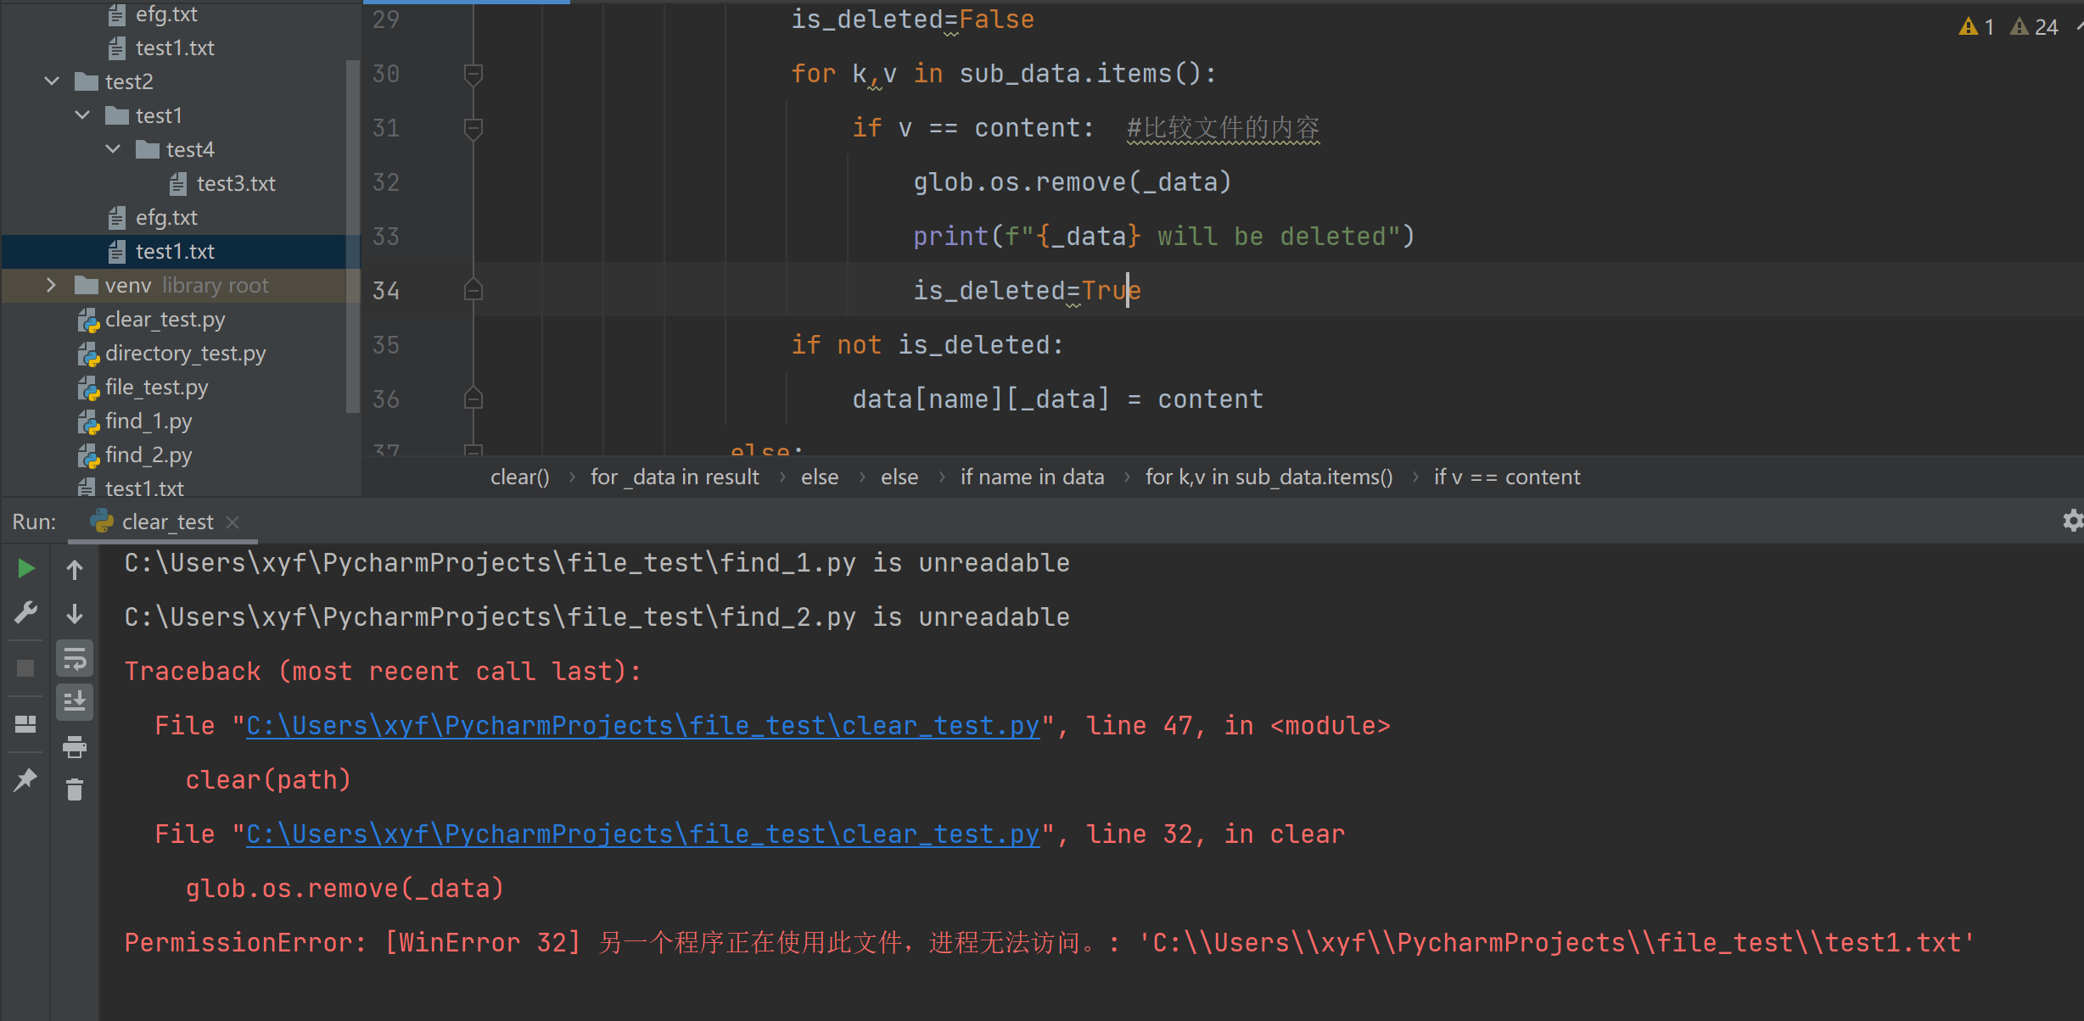Toggle soft-wrap in console
Screen dimensions: 2084x1021
click(75, 658)
